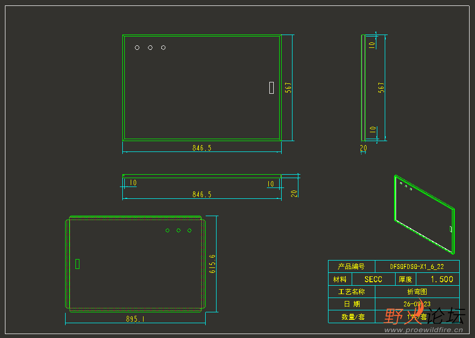Click the rectangular slot in the front view

pos(271,88)
